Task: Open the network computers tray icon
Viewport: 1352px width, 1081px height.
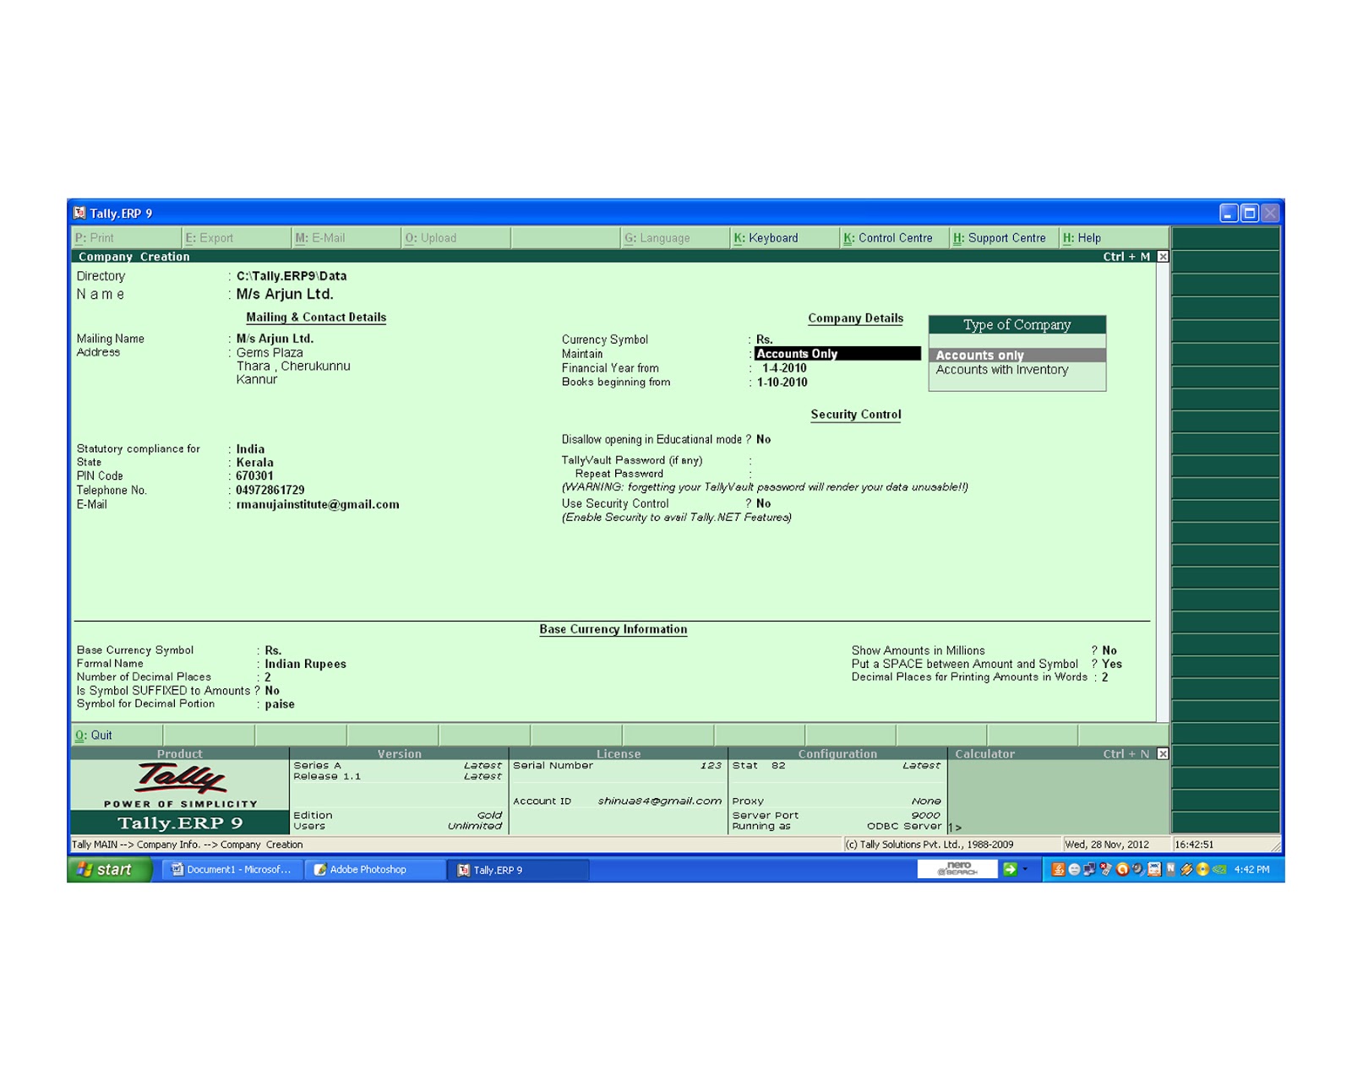Action: (x=1090, y=869)
